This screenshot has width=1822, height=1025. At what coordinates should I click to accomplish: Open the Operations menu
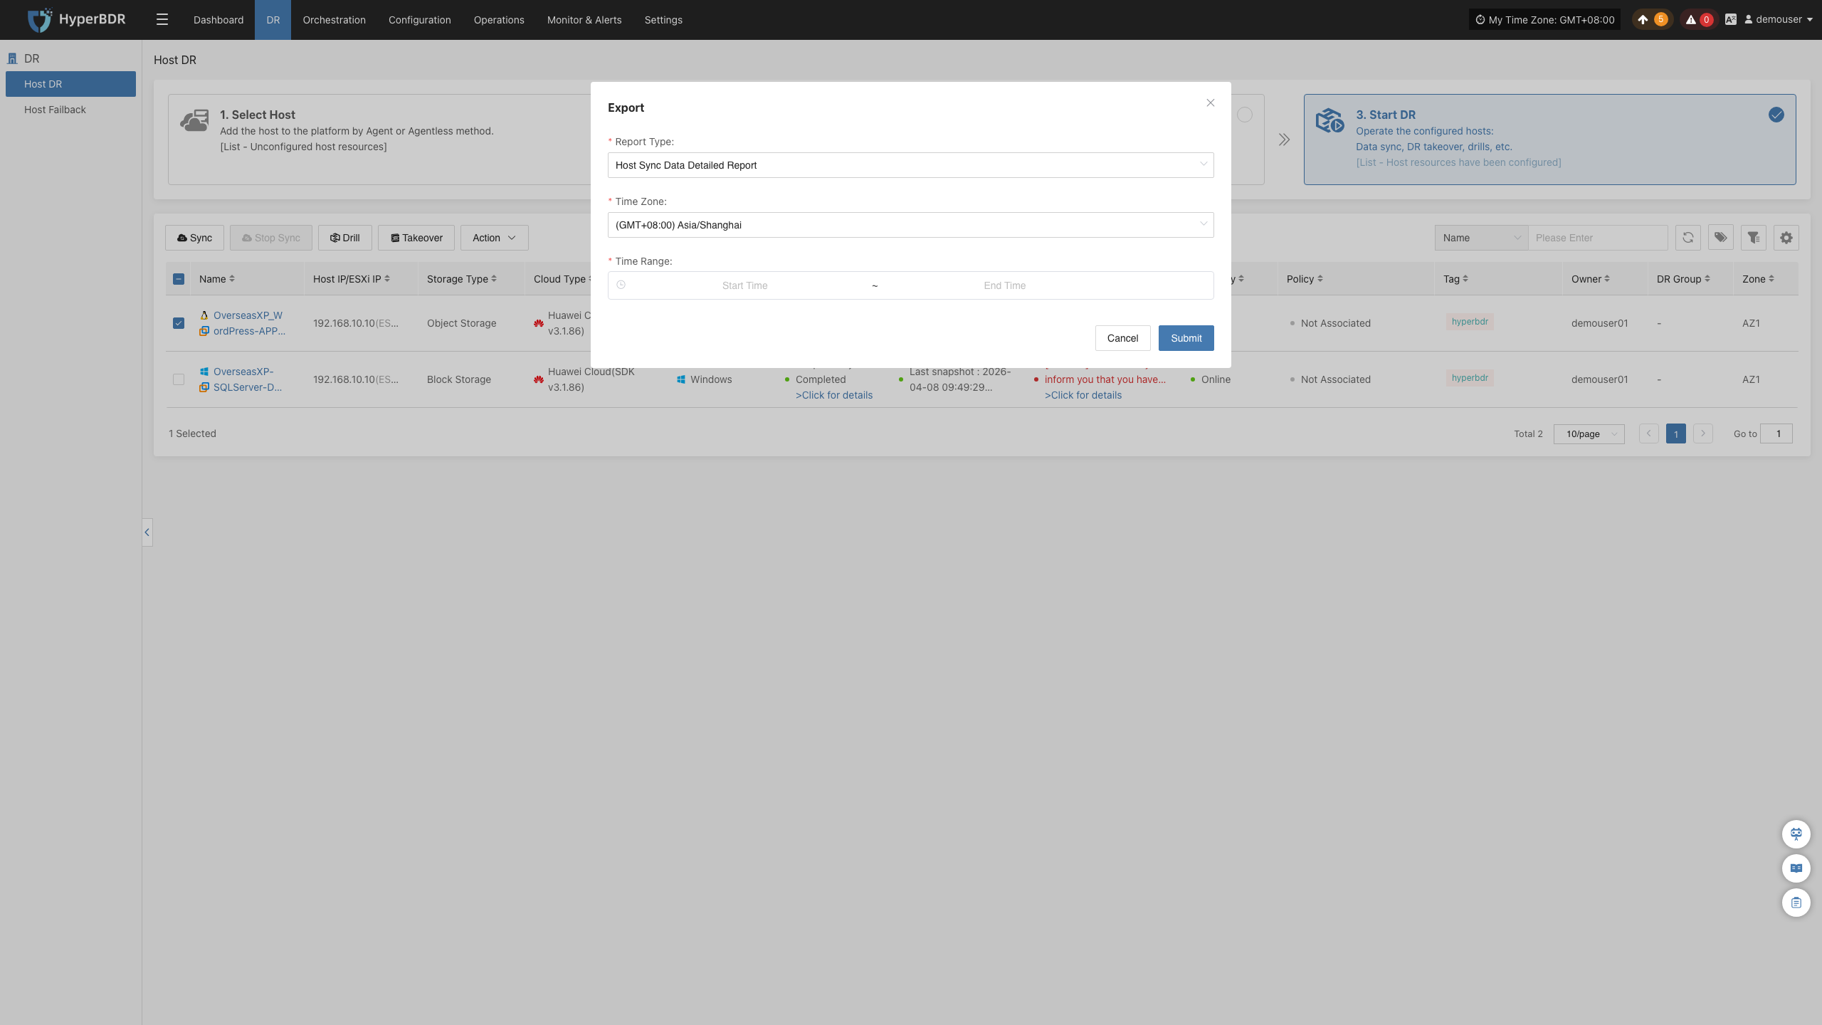499,20
